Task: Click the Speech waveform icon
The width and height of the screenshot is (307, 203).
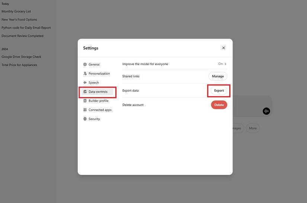Action: tap(85, 83)
